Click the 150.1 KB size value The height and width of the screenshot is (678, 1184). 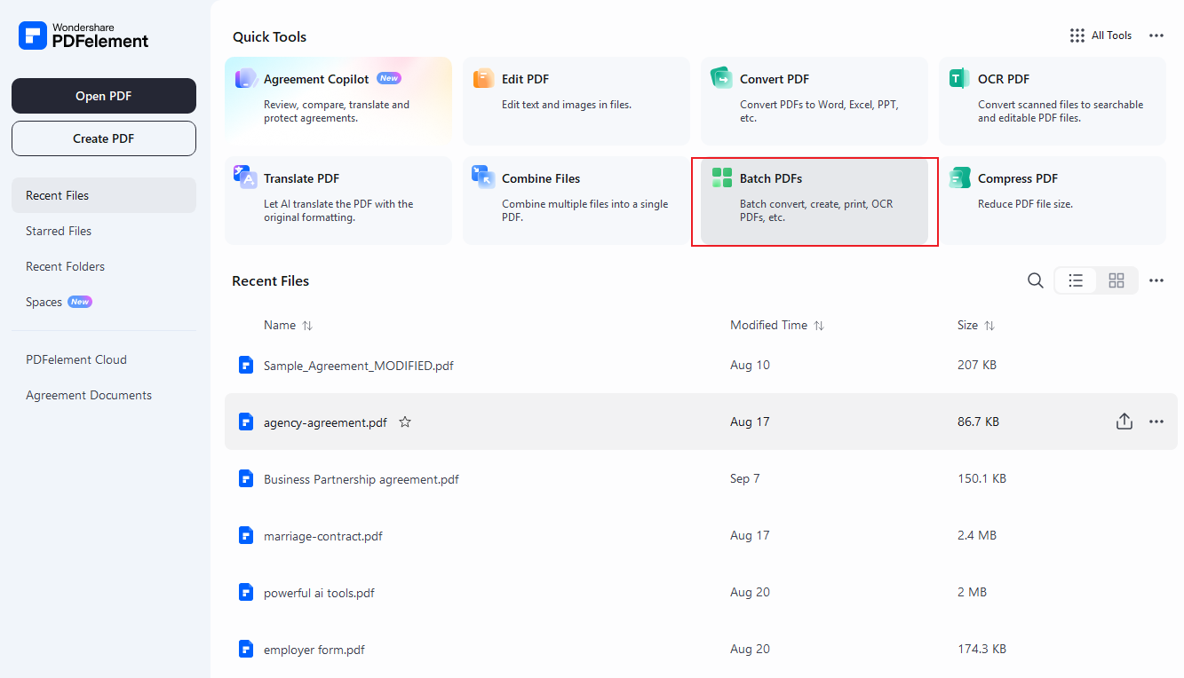[981, 478]
